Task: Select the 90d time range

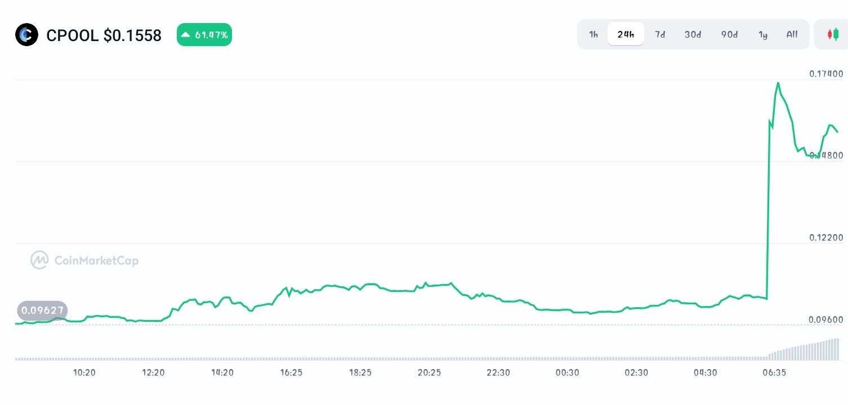Action: click(x=729, y=34)
